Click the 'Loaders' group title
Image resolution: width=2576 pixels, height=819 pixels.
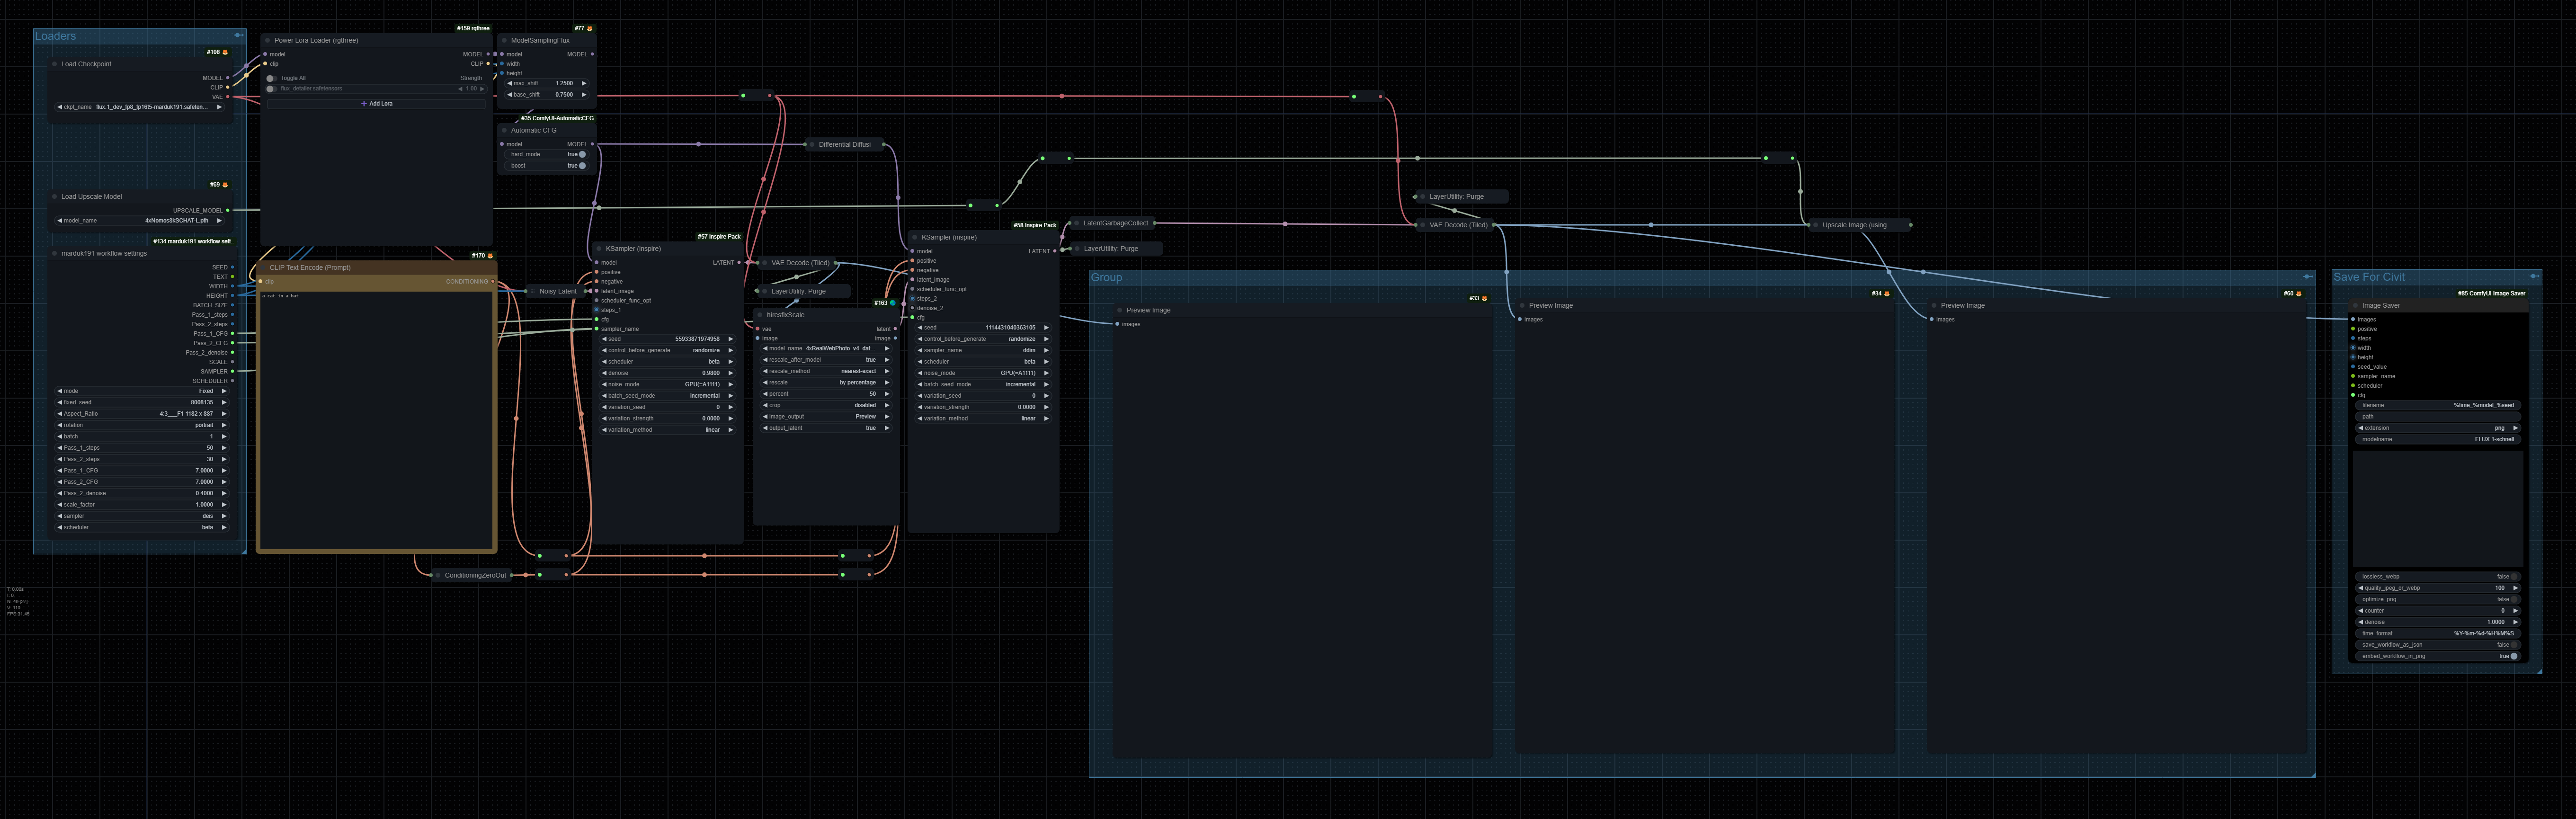click(55, 36)
